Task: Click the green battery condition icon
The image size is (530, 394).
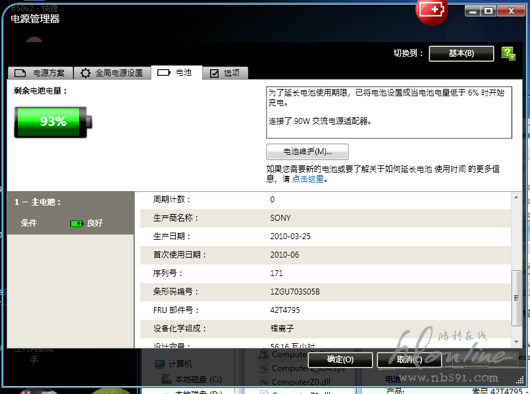Action: [77, 223]
